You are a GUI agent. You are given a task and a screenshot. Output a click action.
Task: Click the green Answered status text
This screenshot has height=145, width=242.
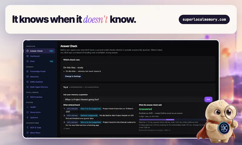(145, 109)
